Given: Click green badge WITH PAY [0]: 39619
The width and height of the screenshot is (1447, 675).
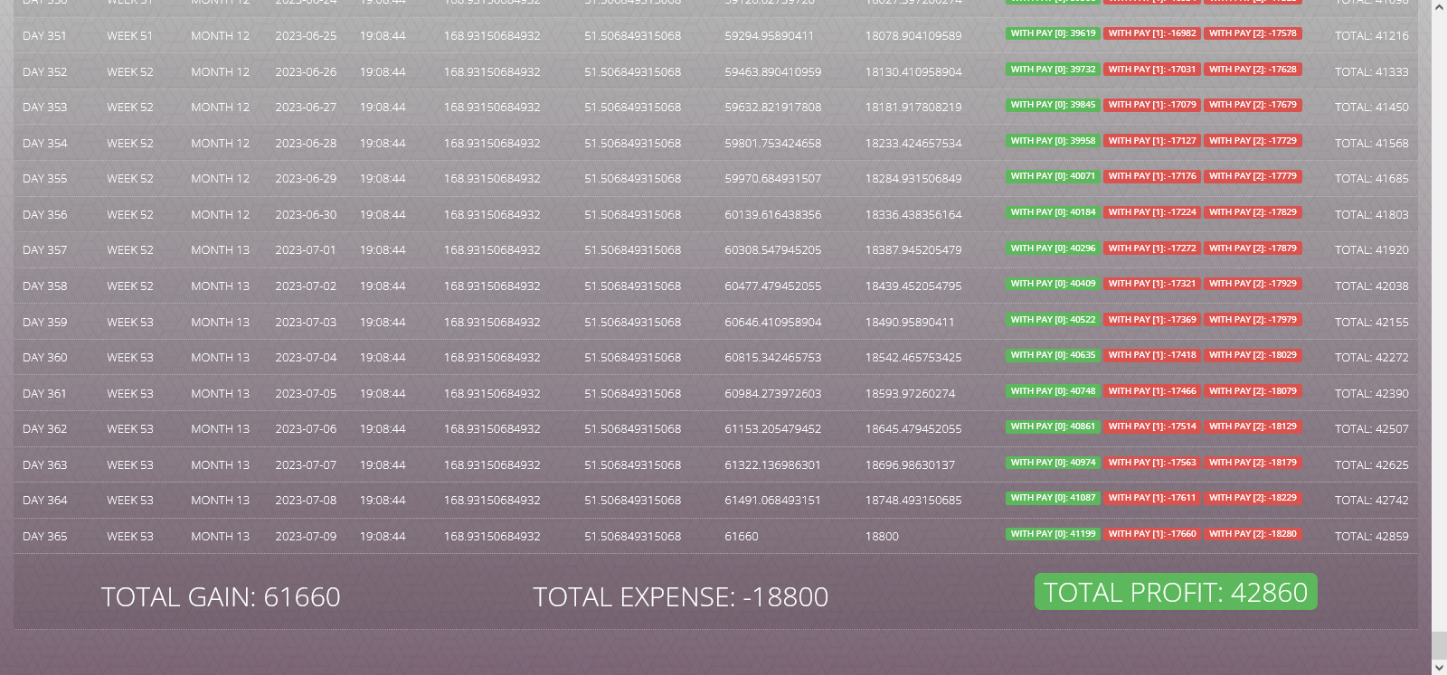Looking at the screenshot, I should click(x=1053, y=33).
